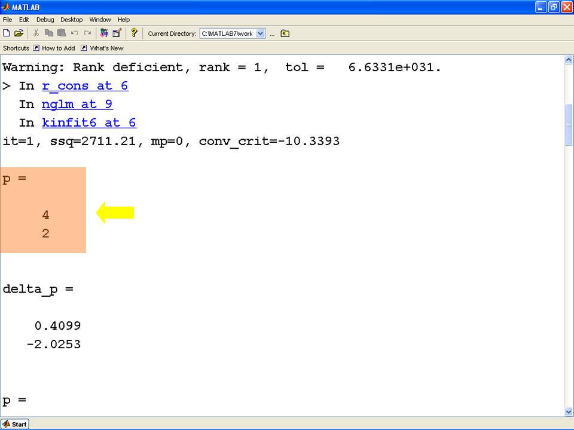Open the Desktop menu
Viewport: 574px width, 430px height.
pyautogui.click(x=71, y=20)
